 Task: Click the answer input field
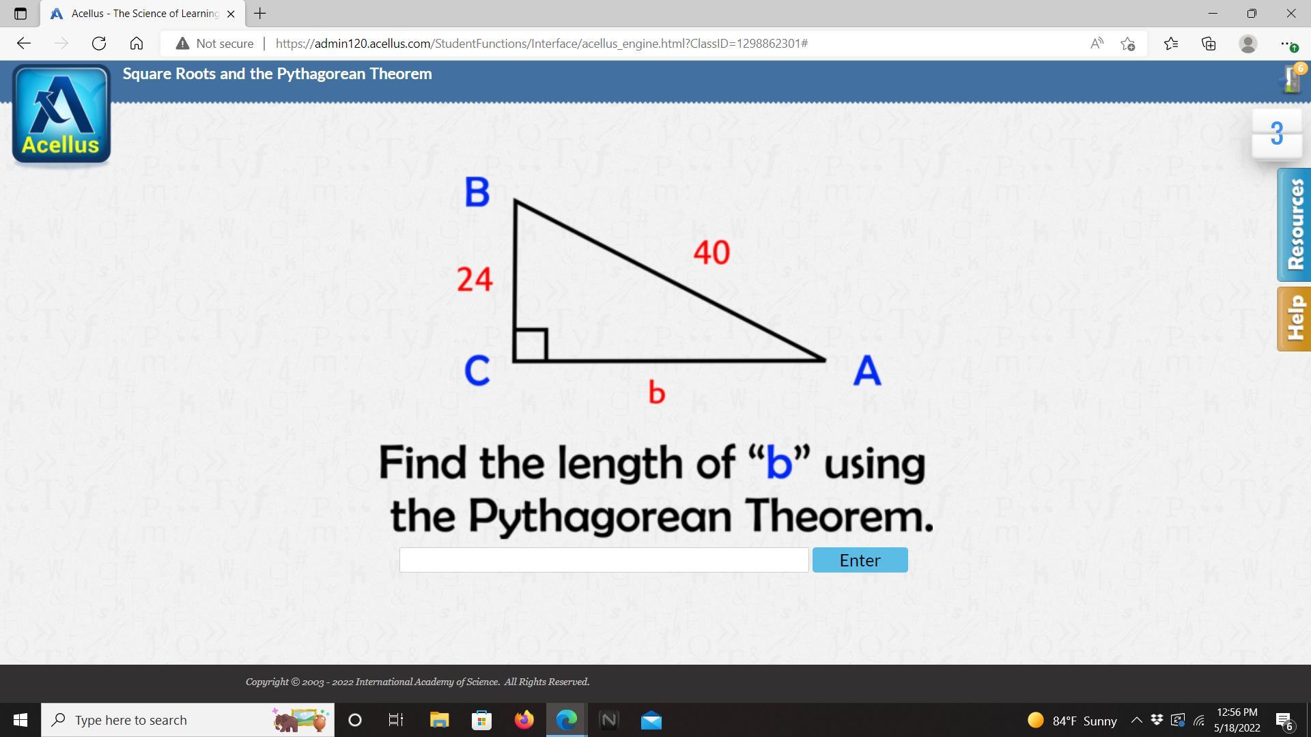point(604,560)
